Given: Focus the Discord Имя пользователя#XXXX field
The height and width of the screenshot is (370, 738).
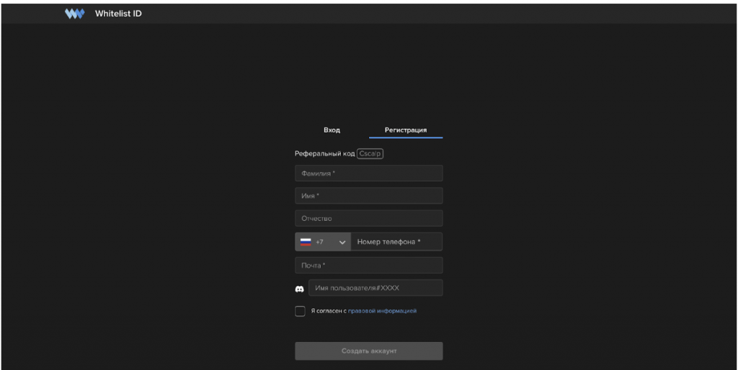Looking at the screenshot, I should 375,288.
